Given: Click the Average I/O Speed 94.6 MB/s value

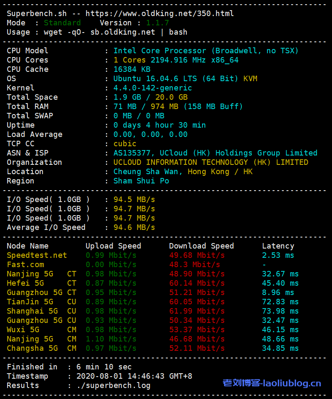Looking at the screenshot, I should 134,227.
